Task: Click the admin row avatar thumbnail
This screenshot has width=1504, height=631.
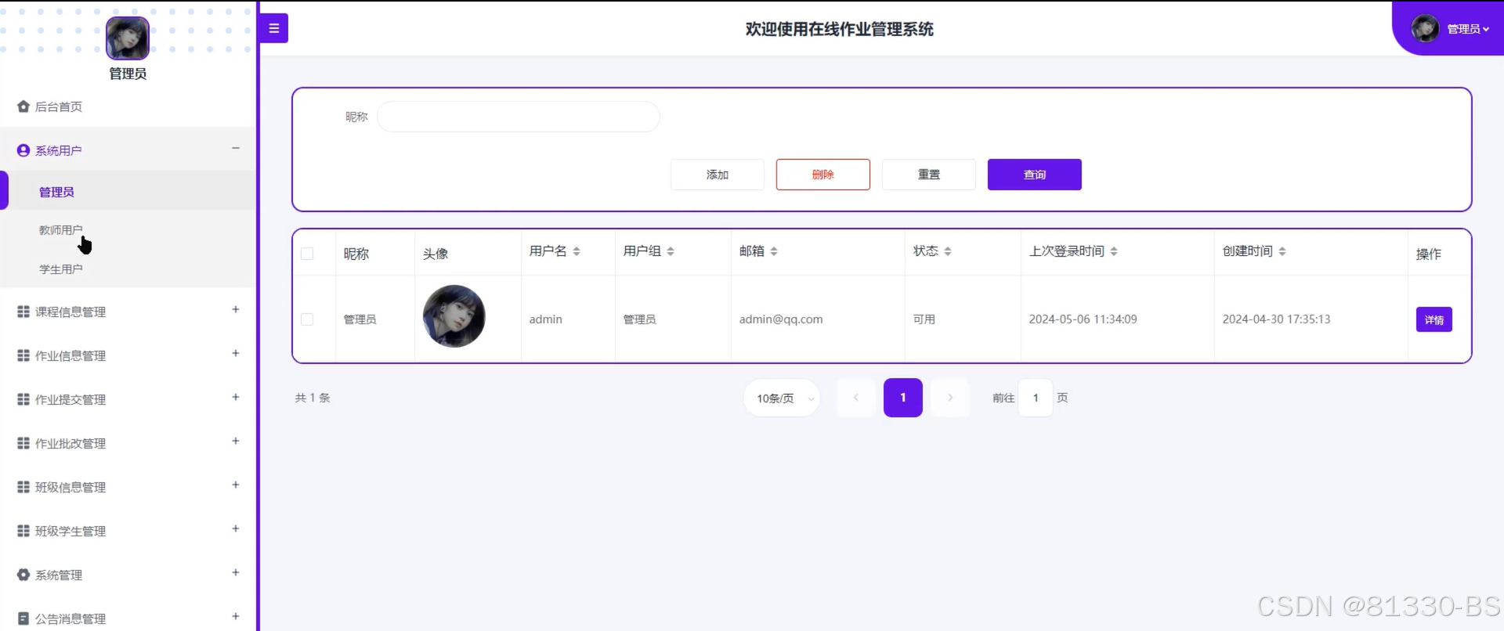Action: point(454,316)
